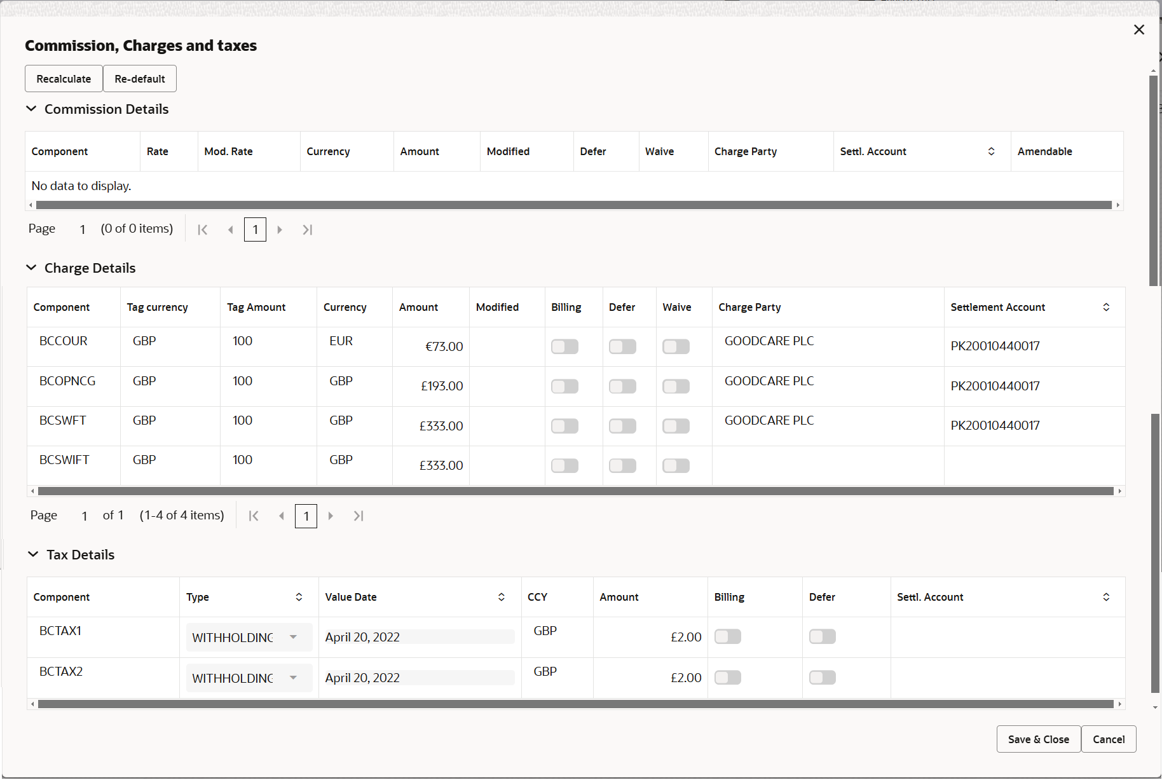Sort the Settlement Account column in Charge Details
The width and height of the screenshot is (1162, 780).
(1106, 306)
